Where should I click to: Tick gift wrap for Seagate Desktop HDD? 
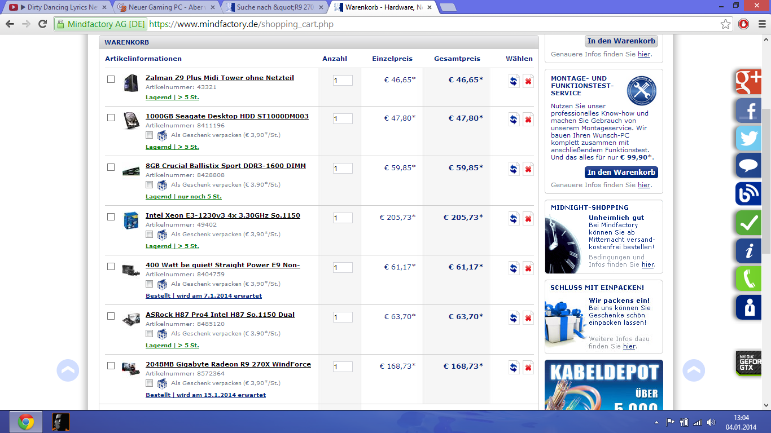point(150,135)
